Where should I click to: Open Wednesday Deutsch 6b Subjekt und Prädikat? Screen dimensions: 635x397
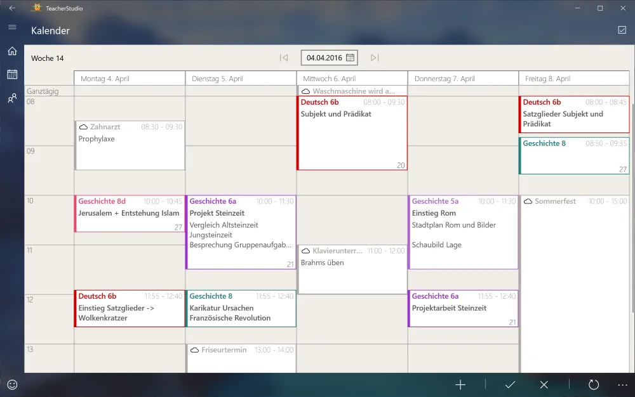coord(352,133)
